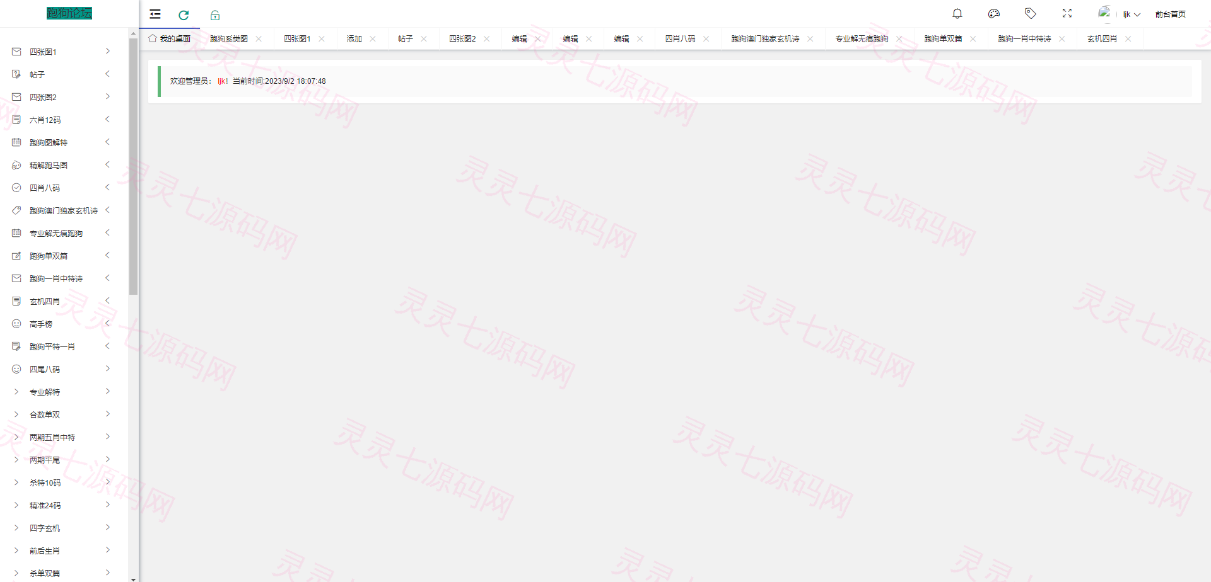The image size is (1211, 582).
Task: Open the notifications bell
Action: (957, 14)
